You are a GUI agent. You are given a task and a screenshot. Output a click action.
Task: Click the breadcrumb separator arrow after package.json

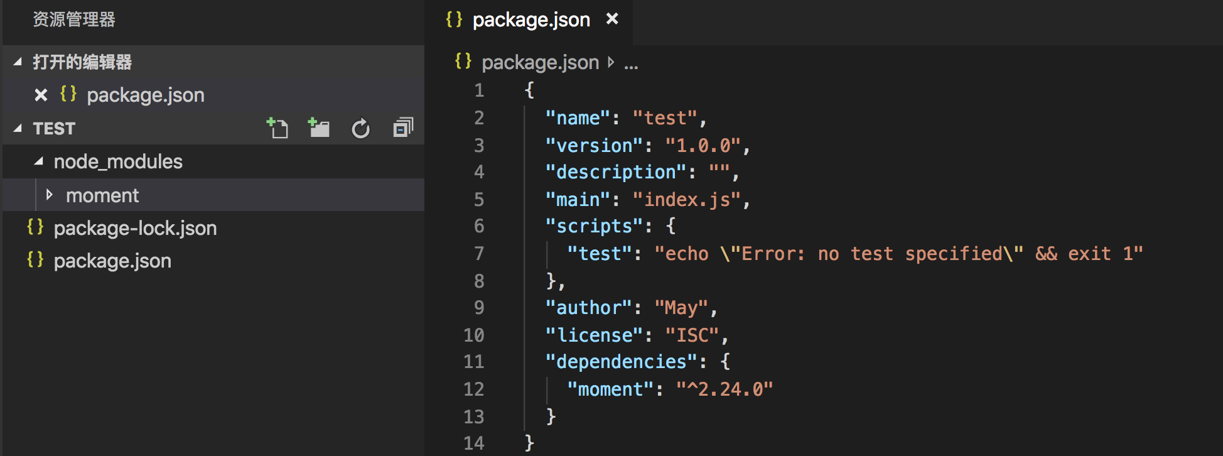(611, 62)
